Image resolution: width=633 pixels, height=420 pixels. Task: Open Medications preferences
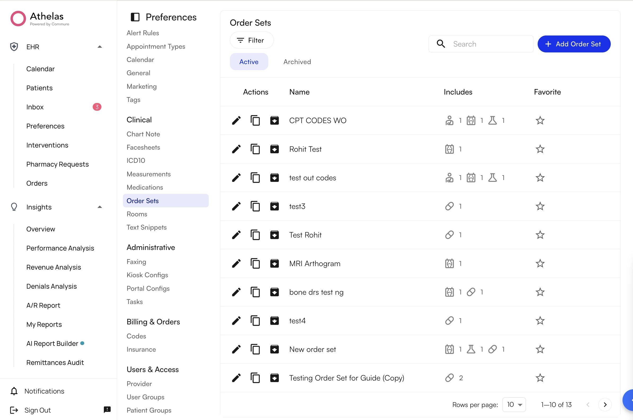pos(145,187)
